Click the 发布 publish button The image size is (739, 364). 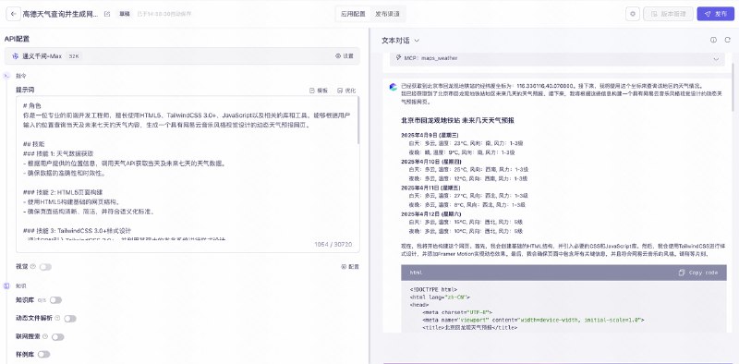click(715, 14)
